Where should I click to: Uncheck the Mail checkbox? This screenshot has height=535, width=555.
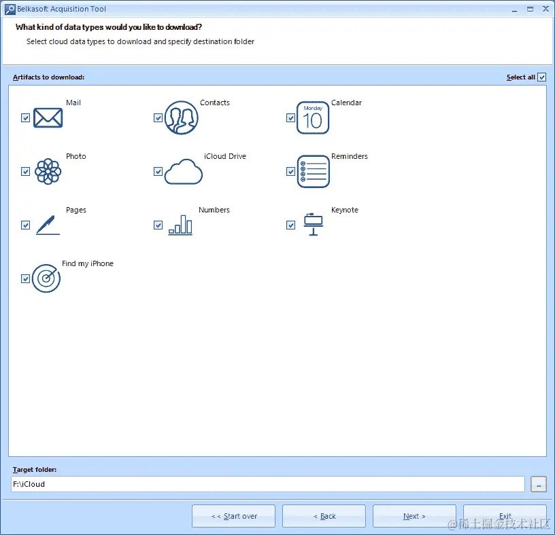pyautogui.click(x=25, y=117)
